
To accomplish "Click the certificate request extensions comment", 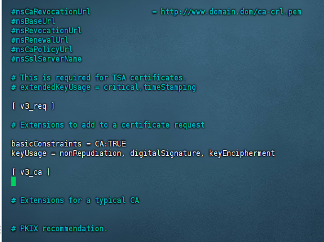I will (108, 125).
